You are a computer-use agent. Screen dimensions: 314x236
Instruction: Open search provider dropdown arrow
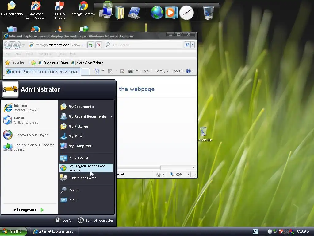tap(193, 45)
